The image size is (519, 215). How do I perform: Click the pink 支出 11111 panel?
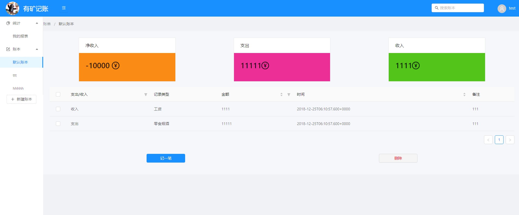click(282, 67)
